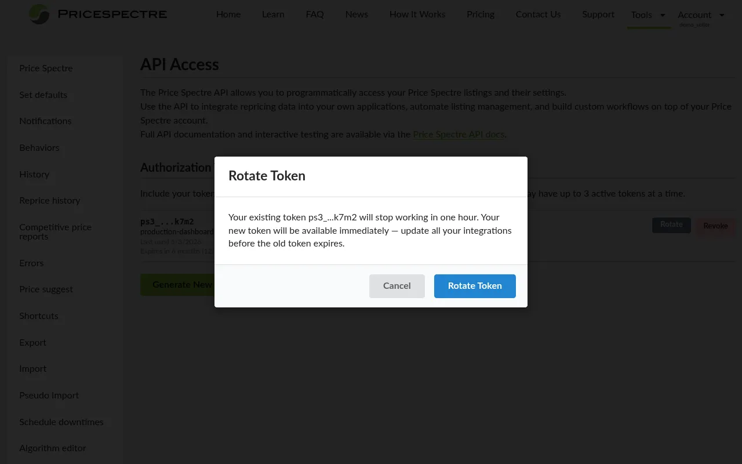The width and height of the screenshot is (742, 464).
Task: Cancel the Rotate Token dialog
Action: [x=397, y=286]
